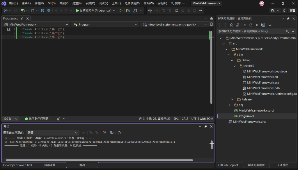Click the 搜尋 search button in title bar
Image resolution: width=298 pixels, height=170 pixels.
pos(178,3)
